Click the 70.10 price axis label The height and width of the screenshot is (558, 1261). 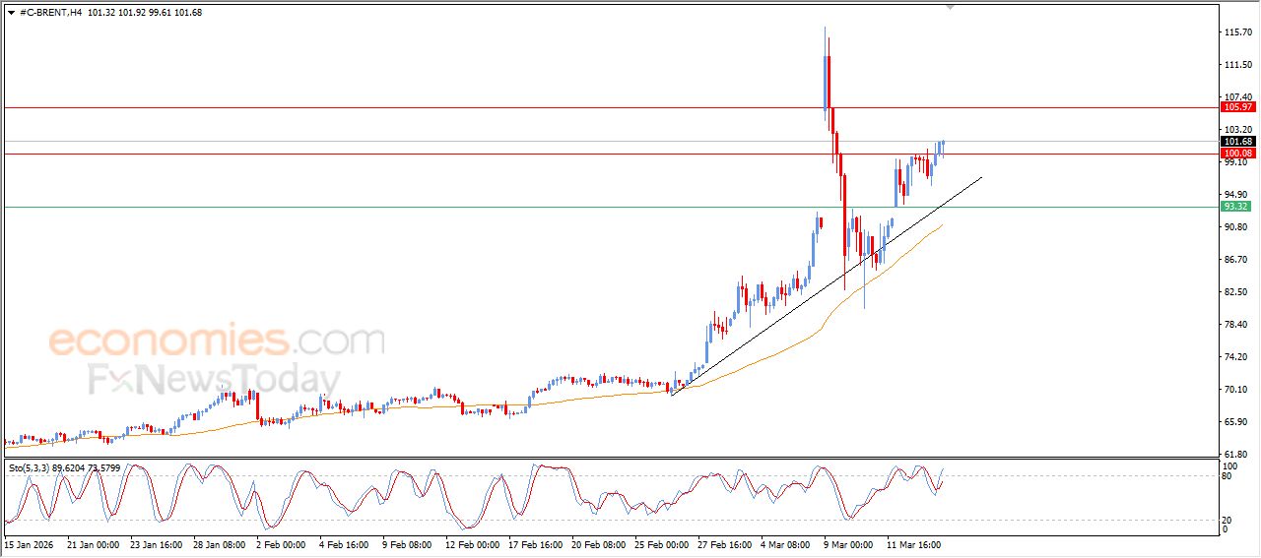[1235, 390]
